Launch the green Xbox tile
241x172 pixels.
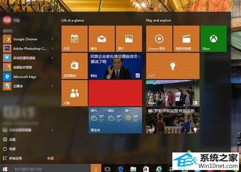coord(213,39)
